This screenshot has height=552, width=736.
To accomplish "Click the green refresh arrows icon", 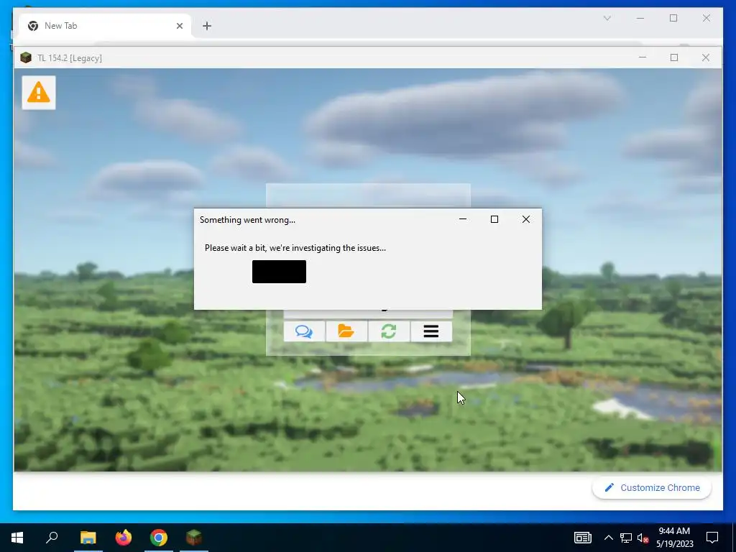I will click(x=389, y=331).
